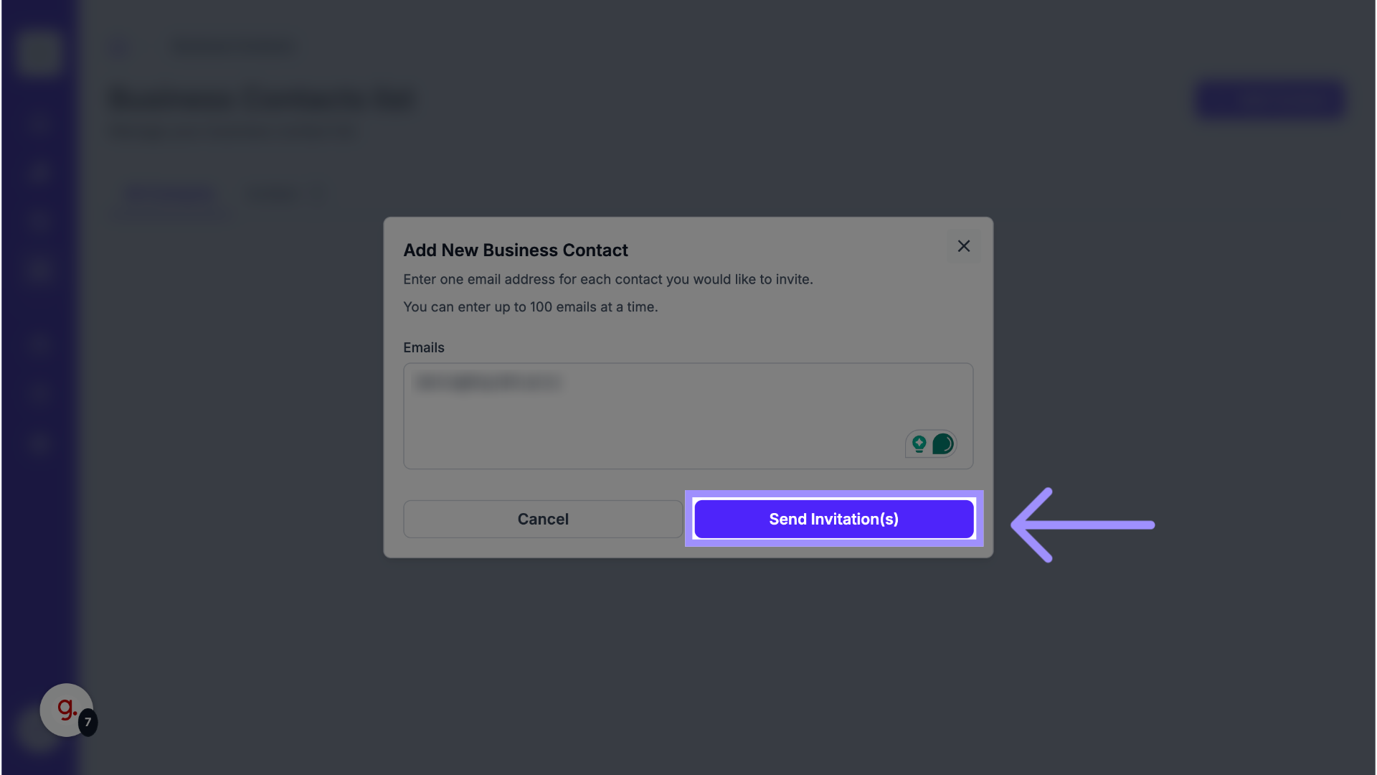1377x775 pixels.
Task: Open the third sidebar icon below the logo
Action: (x=39, y=221)
